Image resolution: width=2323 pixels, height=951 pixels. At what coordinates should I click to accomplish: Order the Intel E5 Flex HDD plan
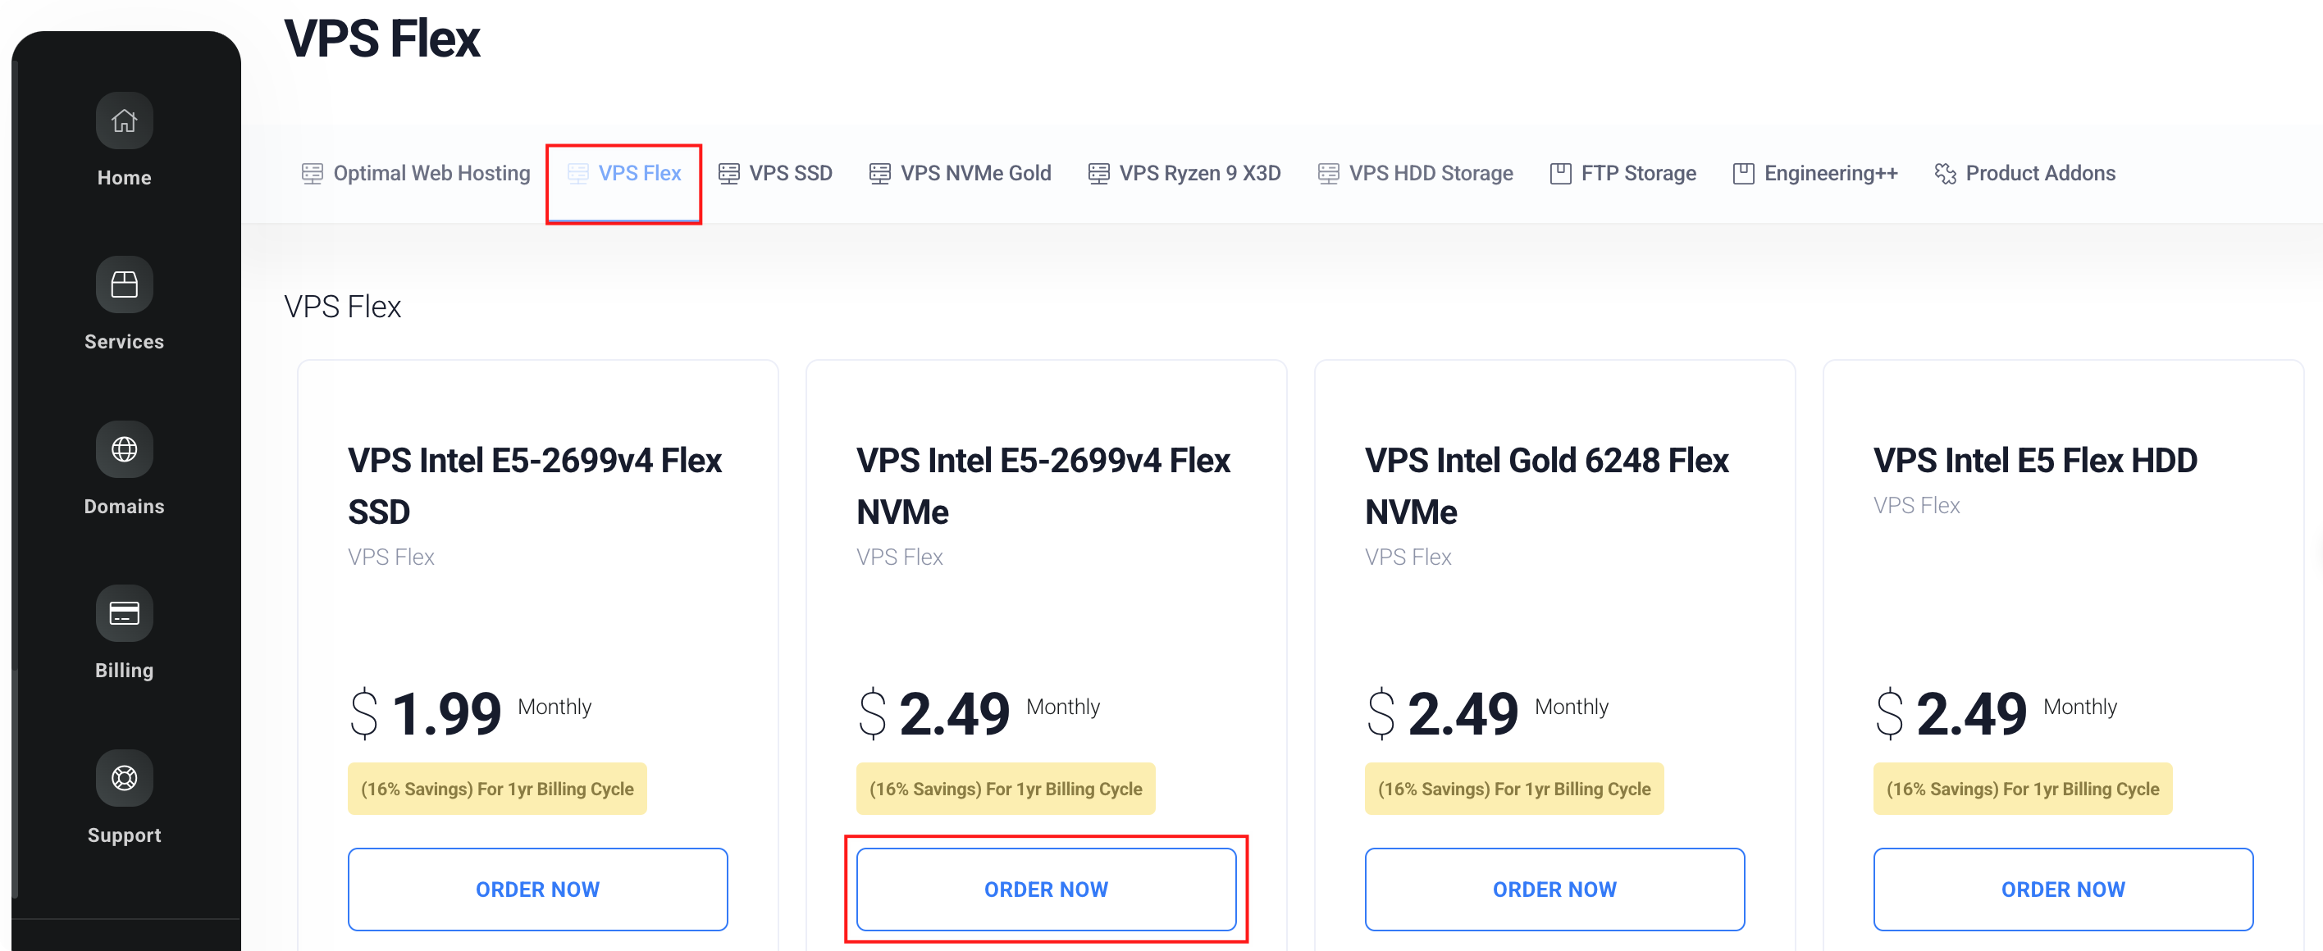click(x=2063, y=889)
